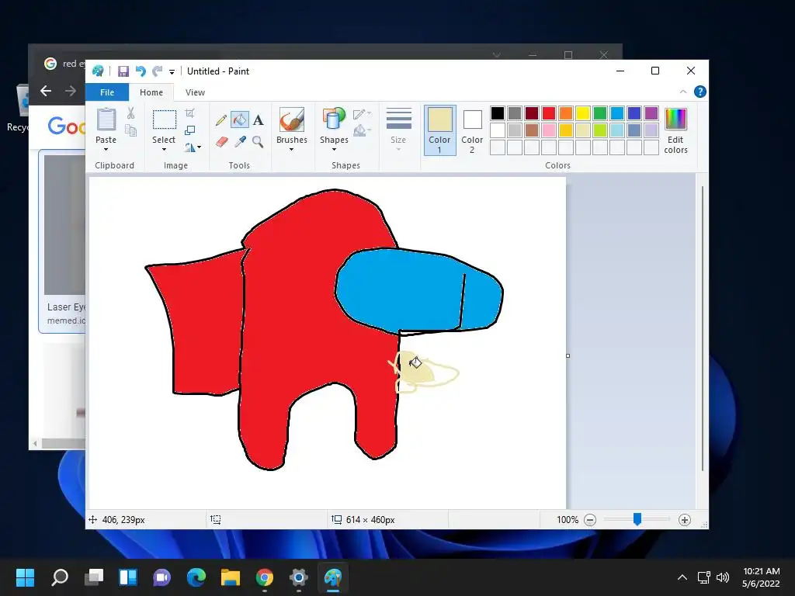Open Google Chrome from the taskbar
Screen dimensions: 795x596
pyautogui.click(x=265, y=577)
